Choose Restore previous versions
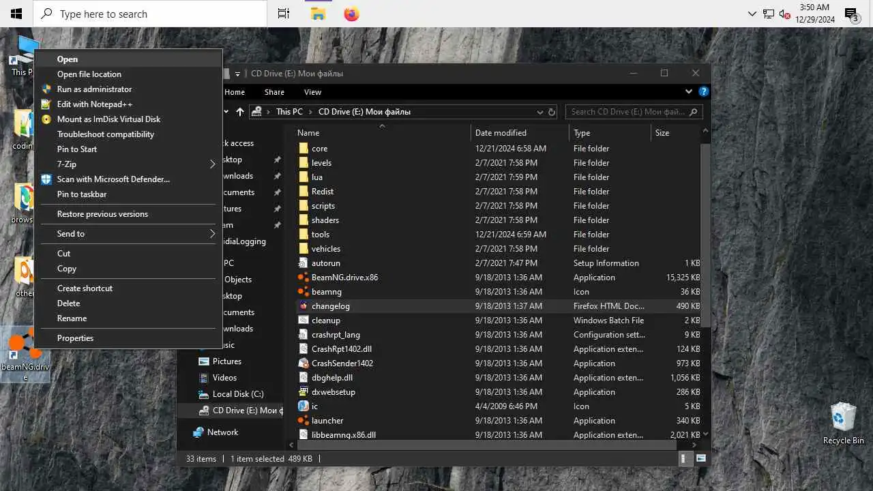This screenshot has width=873, height=491. tap(128, 214)
